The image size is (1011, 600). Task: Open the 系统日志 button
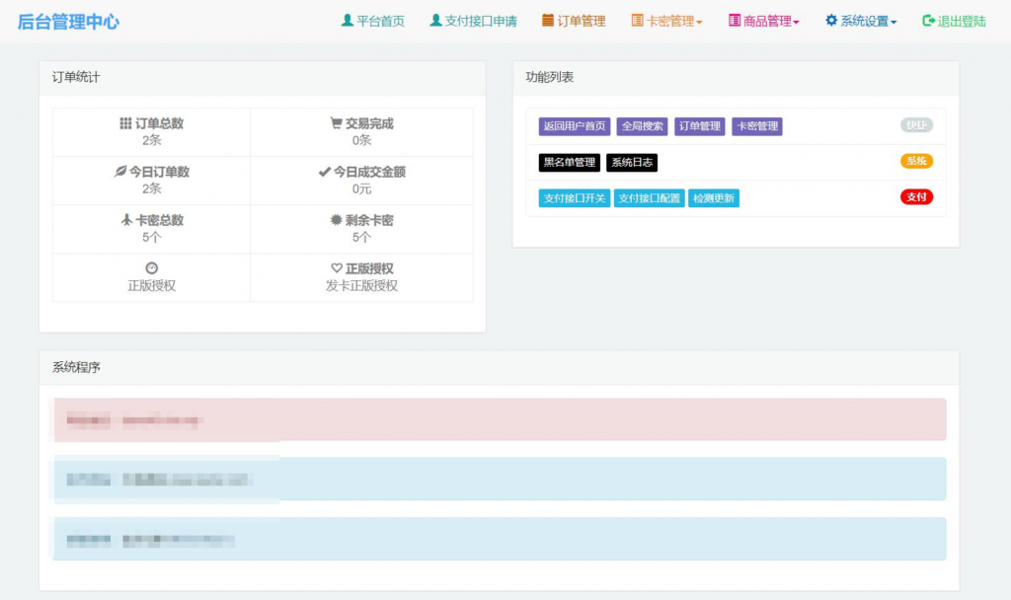pyautogui.click(x=632, y=163)
